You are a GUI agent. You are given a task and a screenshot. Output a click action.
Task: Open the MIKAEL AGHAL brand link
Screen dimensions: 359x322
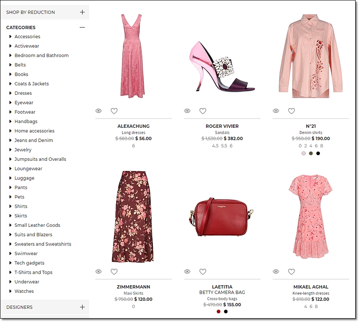coord(311,287)
